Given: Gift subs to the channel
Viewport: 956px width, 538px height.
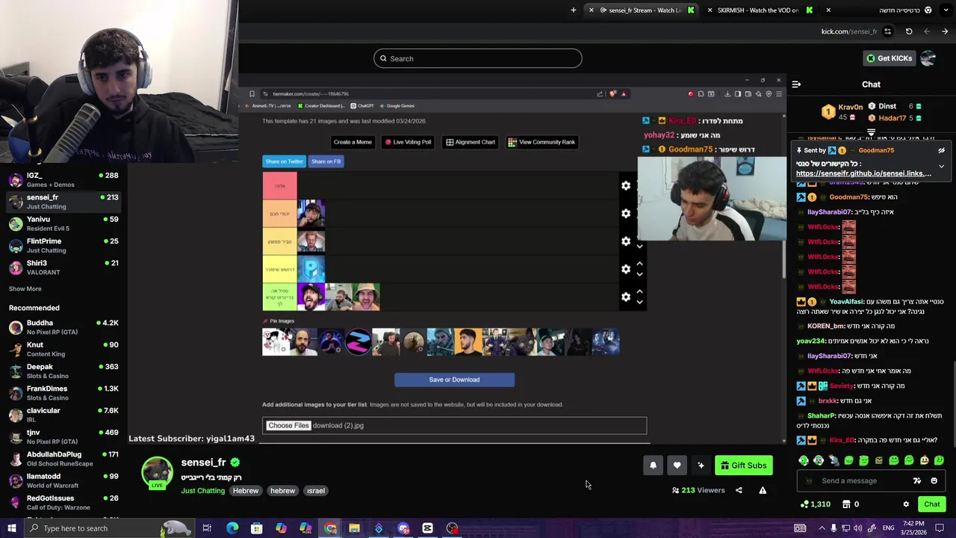Looking at the screenshot, I should pos(743,466).
